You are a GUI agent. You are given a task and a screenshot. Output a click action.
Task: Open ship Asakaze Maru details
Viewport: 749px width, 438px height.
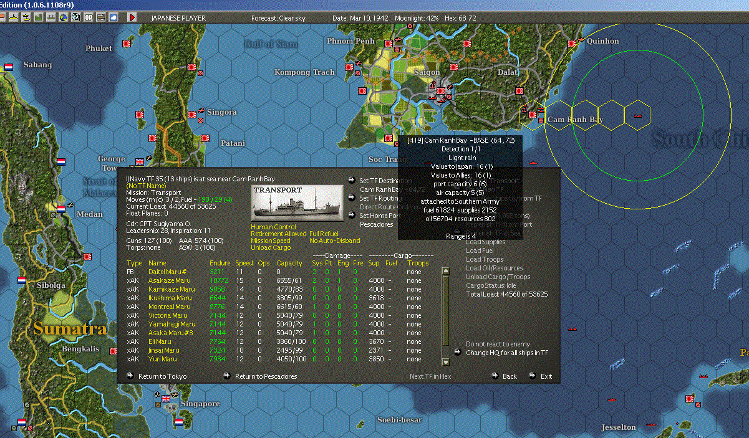169,280
